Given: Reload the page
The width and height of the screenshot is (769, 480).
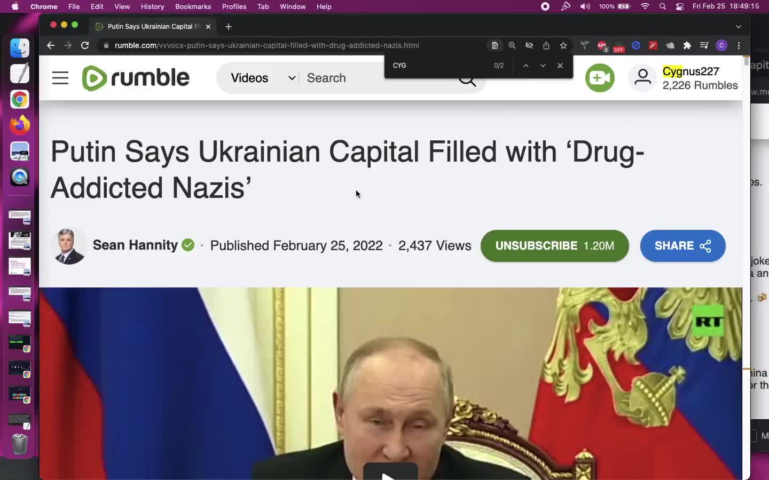Looking at the screenshot, I should coord(84,45).
